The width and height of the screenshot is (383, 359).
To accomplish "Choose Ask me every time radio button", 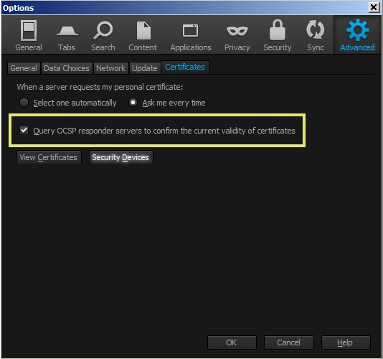I will coord(133,103).
